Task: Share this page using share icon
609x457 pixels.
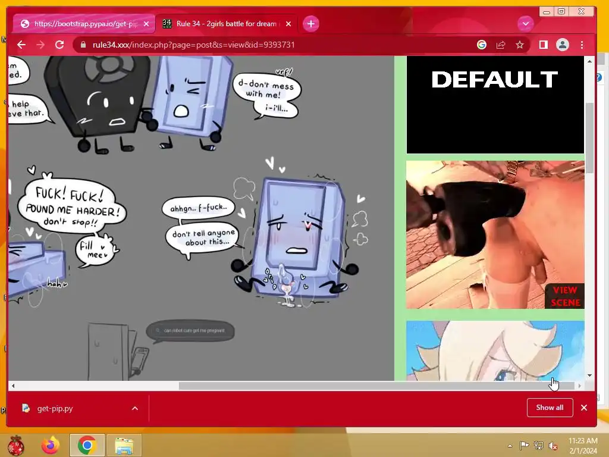Action: tap(501, 45)
